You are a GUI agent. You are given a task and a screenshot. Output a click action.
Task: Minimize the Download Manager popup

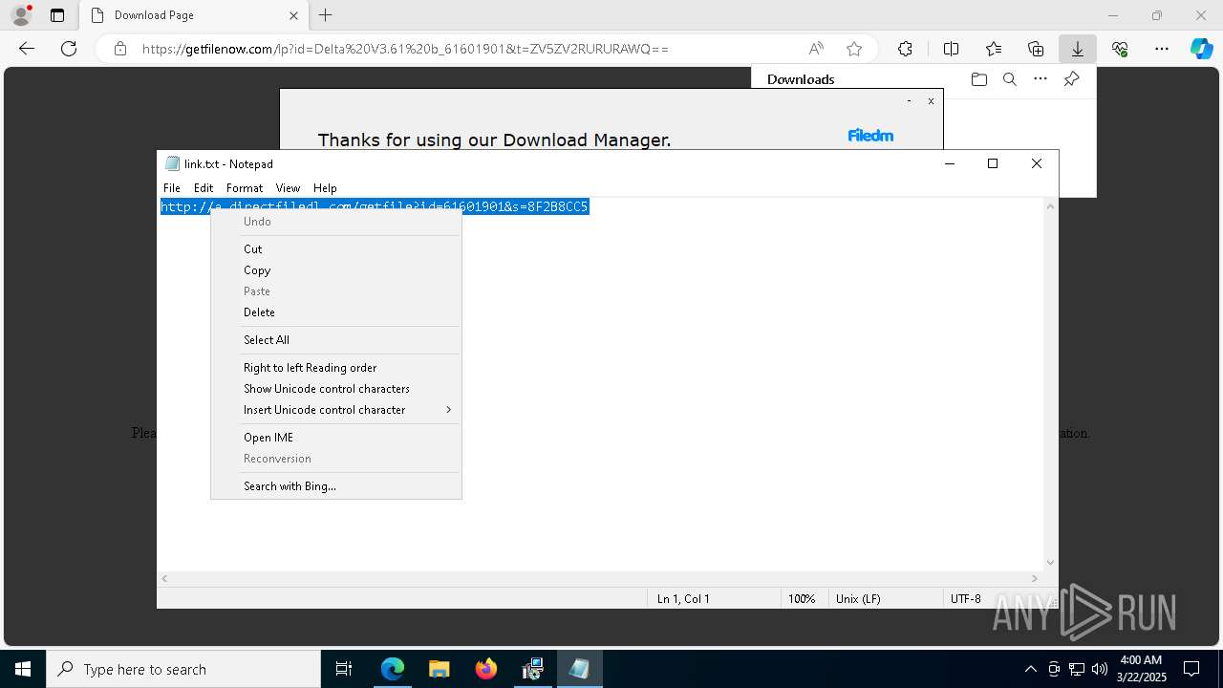[909, 101]
